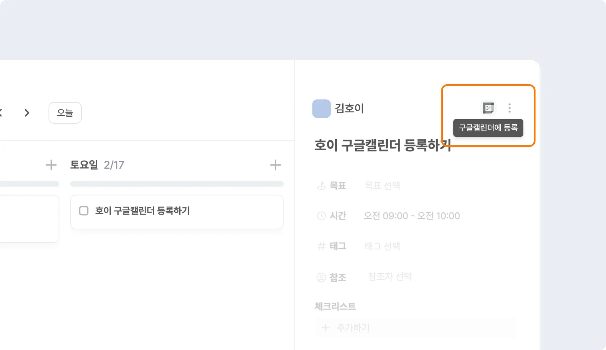The image size is (606, 350).
Task: Go to the next week arrow
Action: pyautogui.click(x=27, y=113)
